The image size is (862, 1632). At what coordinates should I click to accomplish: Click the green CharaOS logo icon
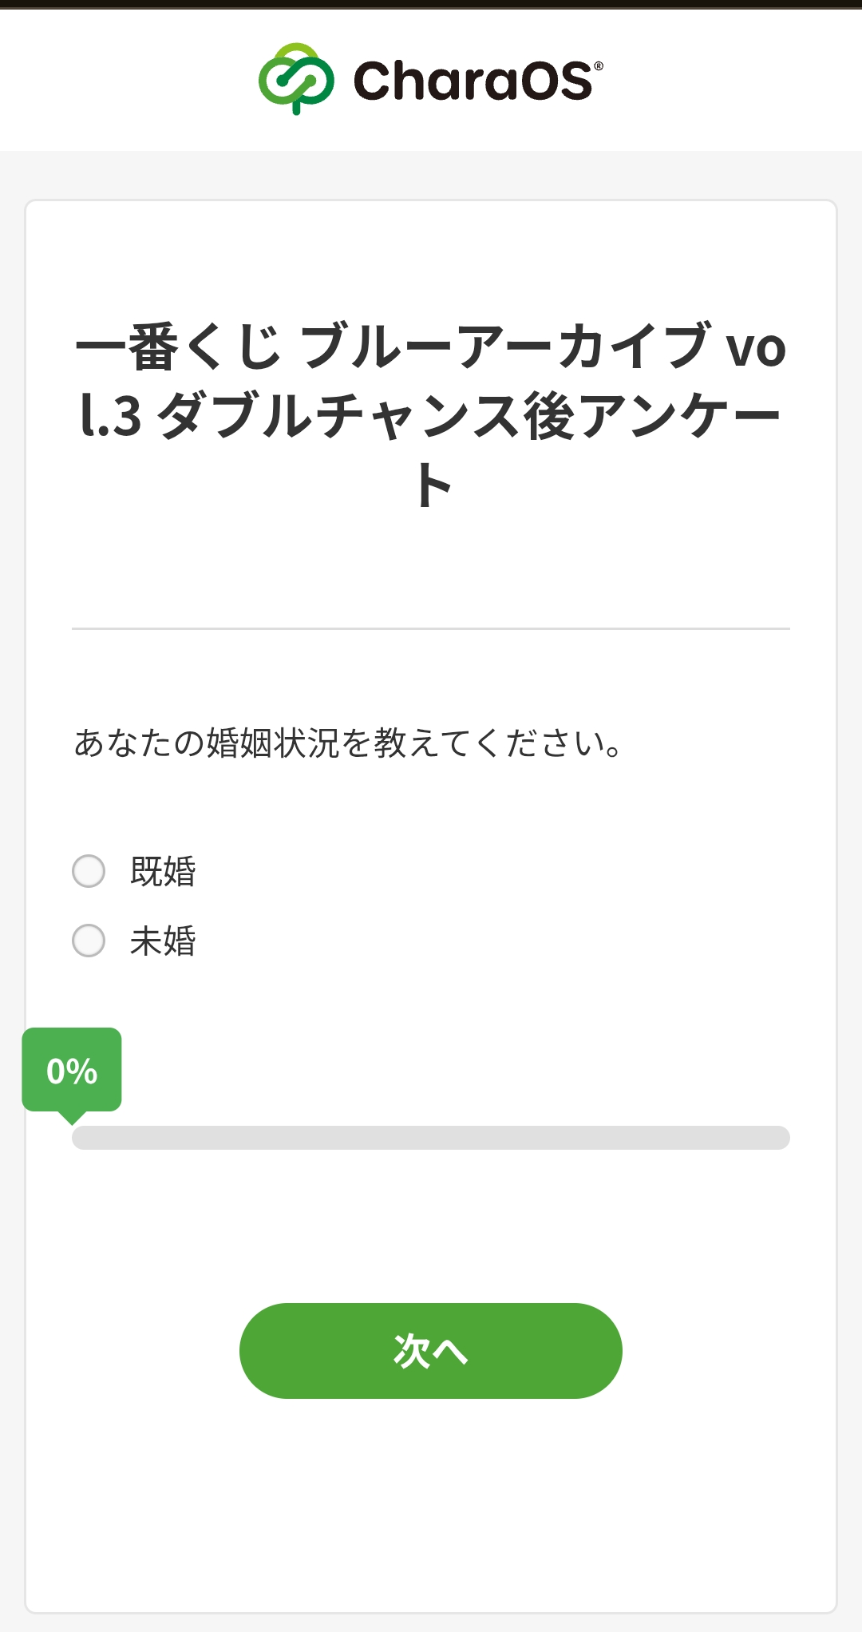point(296,78)
